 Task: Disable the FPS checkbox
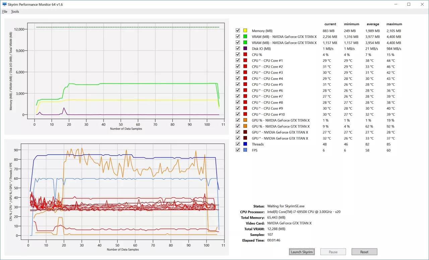tap(238, 150)
